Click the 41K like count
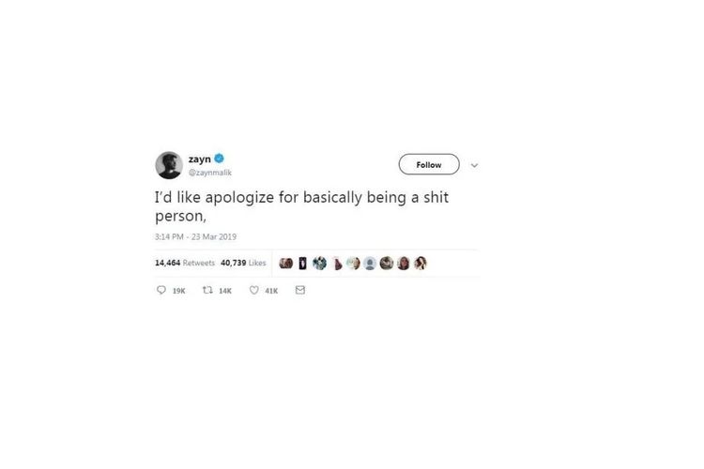Image resolution: width=704 pixels, height=469 pixels. (271, 291)
